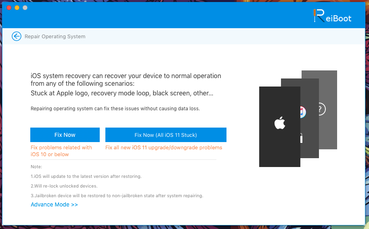This screenshot has width=369, height=229.
Task: Click 'Repairing operating system can fix these issues' text
Action: click(115, 109)
